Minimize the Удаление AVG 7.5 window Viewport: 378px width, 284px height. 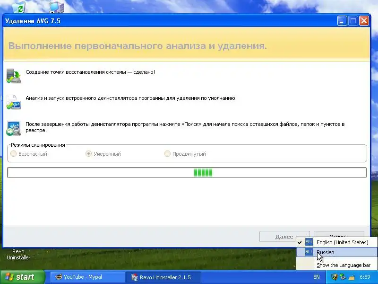click(x=342, y=21)
